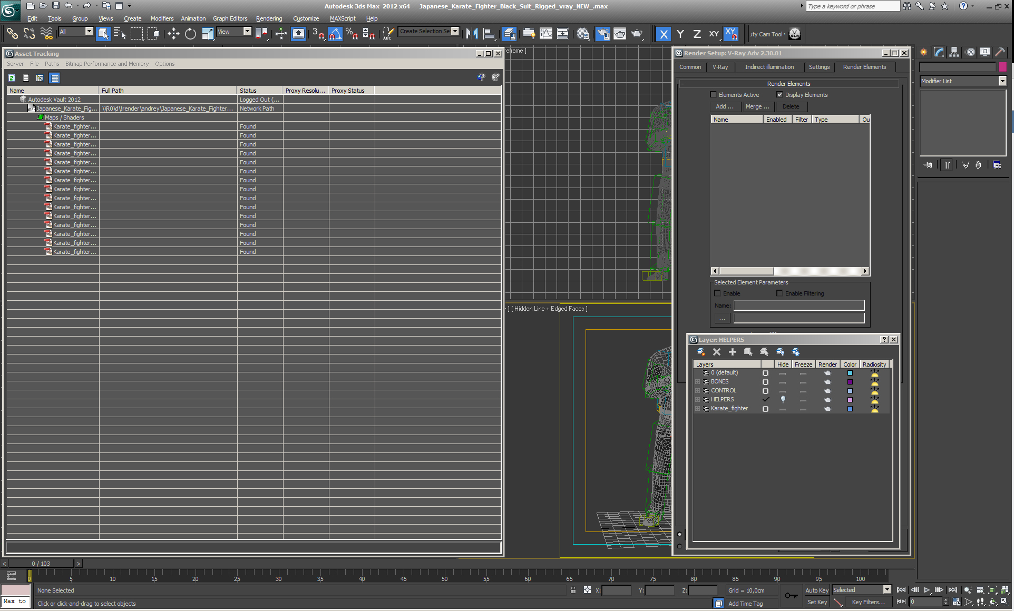1014x611 pixels.
Task: Activate the Select Object tool
Action: [103, 34]
